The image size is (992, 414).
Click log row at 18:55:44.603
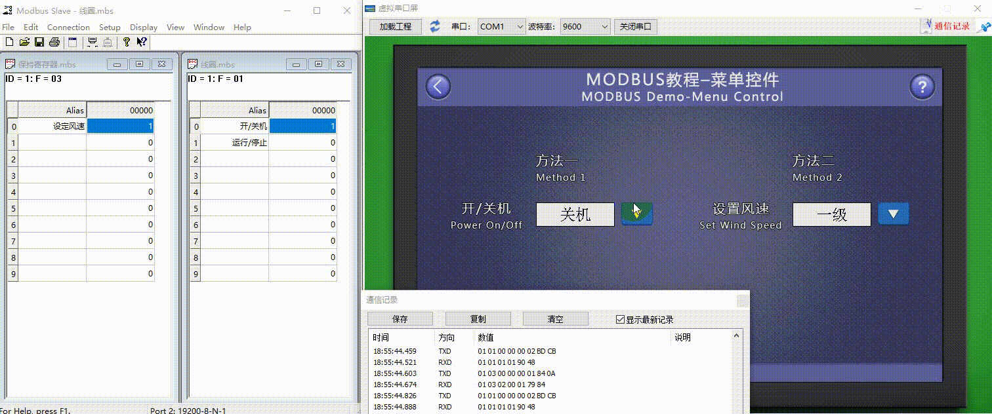(x=550, y=373)
